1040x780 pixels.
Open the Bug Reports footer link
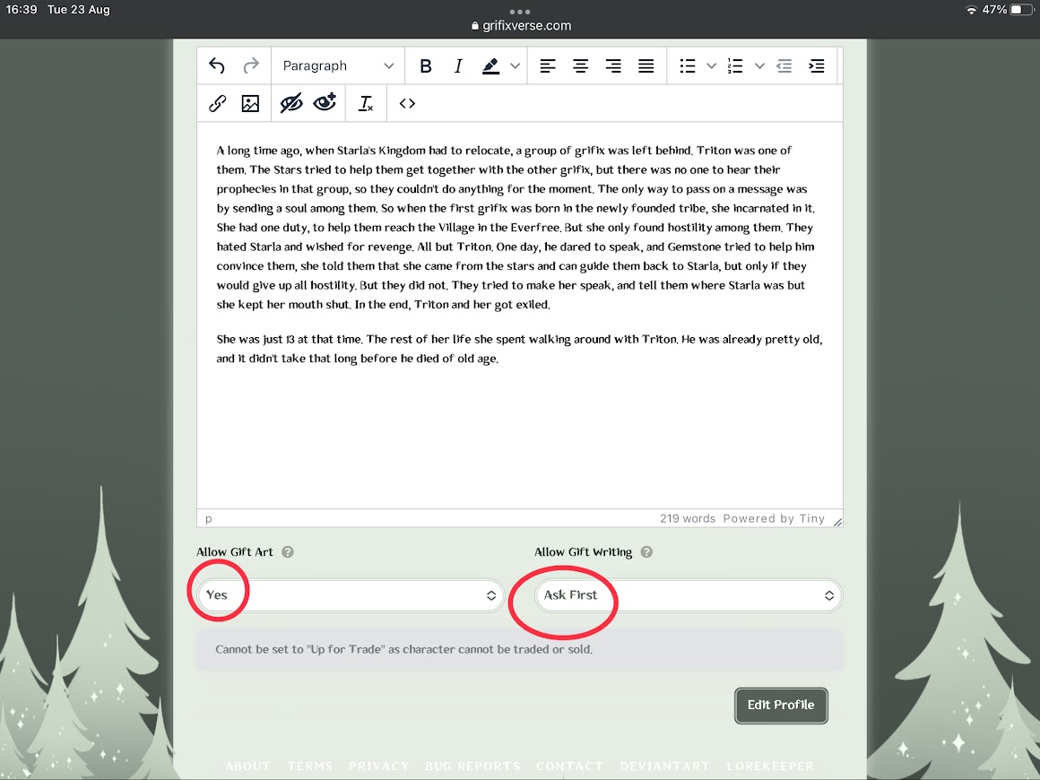click(472, 766)
